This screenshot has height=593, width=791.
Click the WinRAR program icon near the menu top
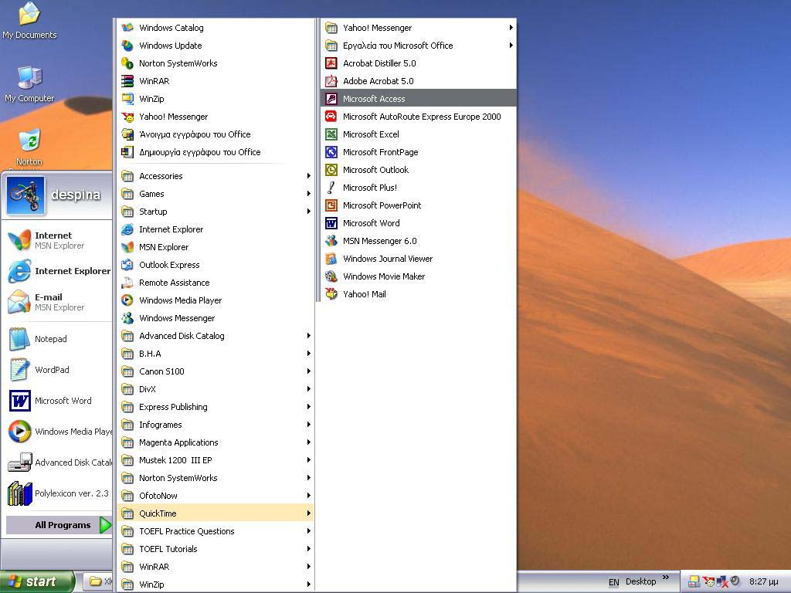coord(127,80)
